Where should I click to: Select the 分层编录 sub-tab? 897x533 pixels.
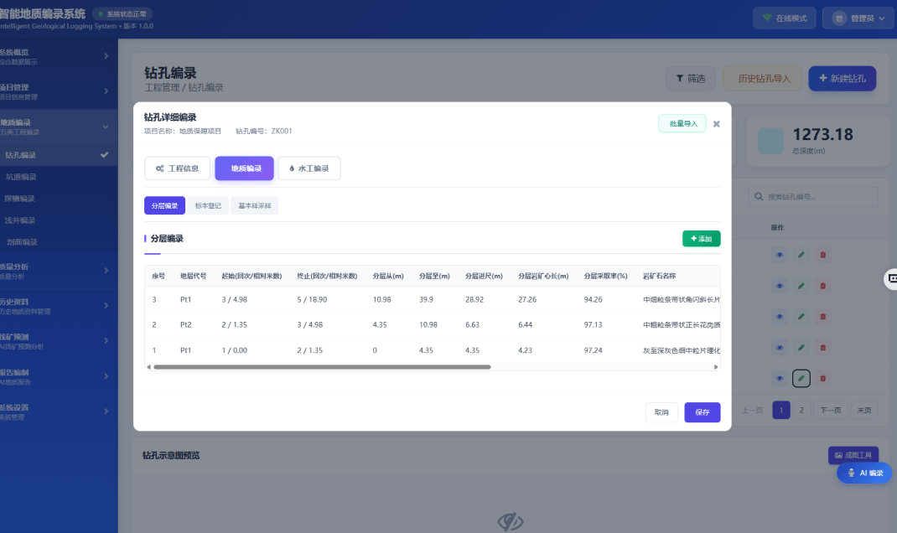point(165,206)
